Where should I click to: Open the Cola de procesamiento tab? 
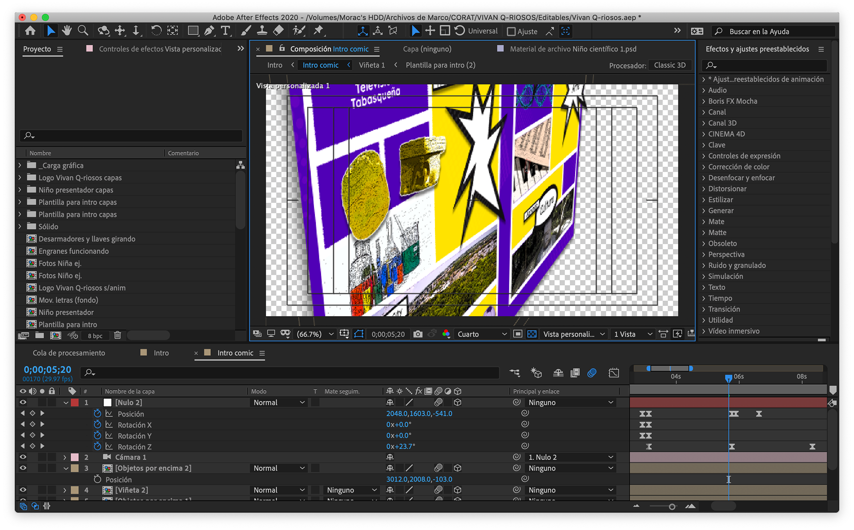coord(69,353)
